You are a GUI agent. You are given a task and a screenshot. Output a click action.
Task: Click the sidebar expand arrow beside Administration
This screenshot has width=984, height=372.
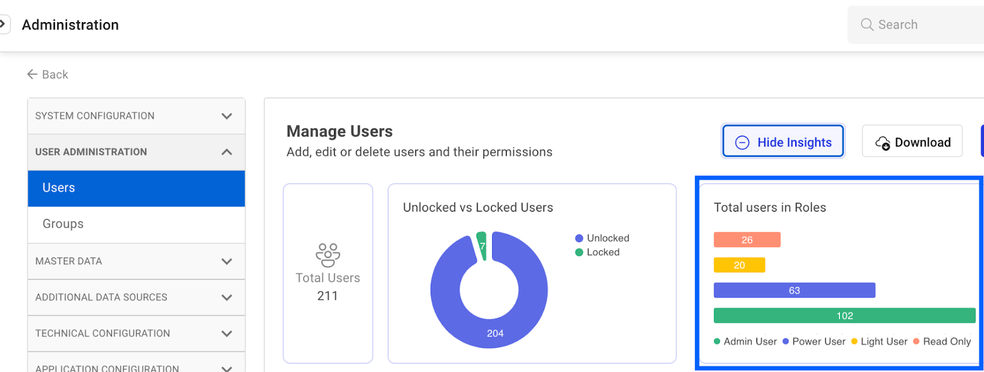point(3,25)
